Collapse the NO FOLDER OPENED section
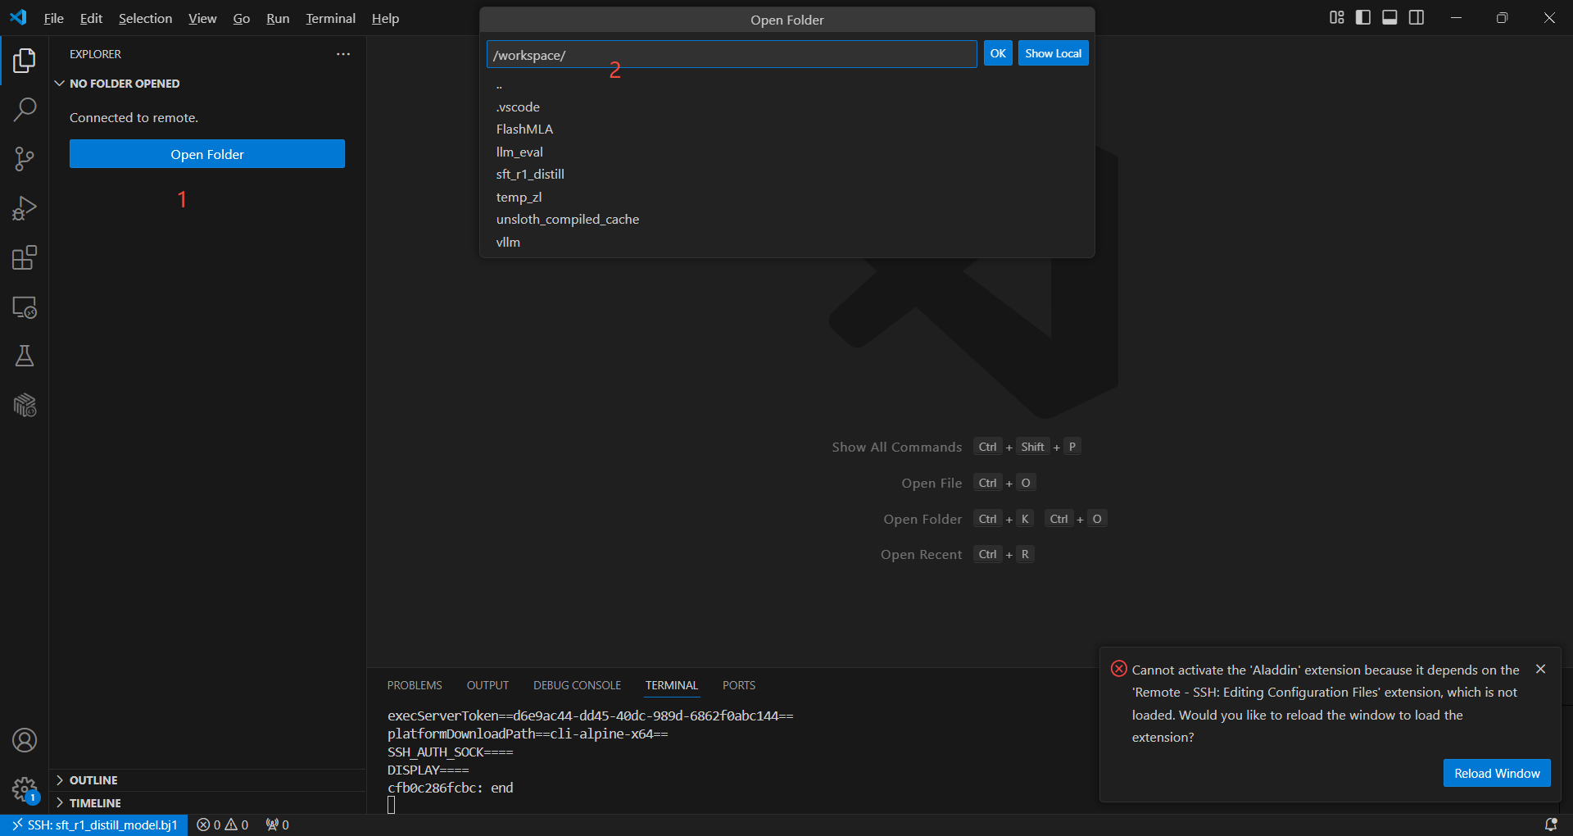Viewport: 1573px width, 836px height. (124, 84)
